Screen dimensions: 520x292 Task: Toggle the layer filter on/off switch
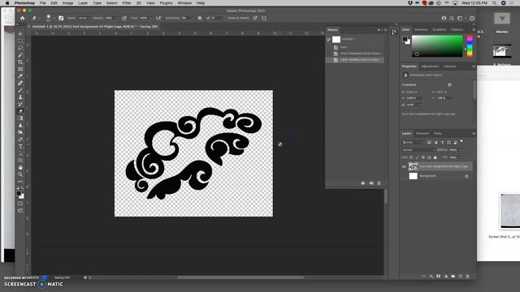[x=461, y=142]
